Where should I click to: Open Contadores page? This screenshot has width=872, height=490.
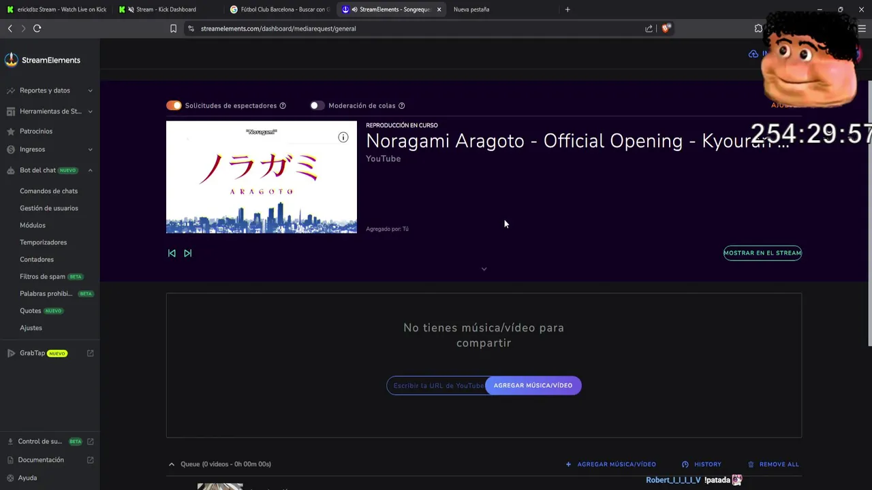[37, 259]
